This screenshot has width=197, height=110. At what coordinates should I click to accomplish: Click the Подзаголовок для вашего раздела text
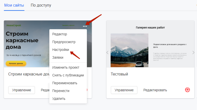coord(170,46)
